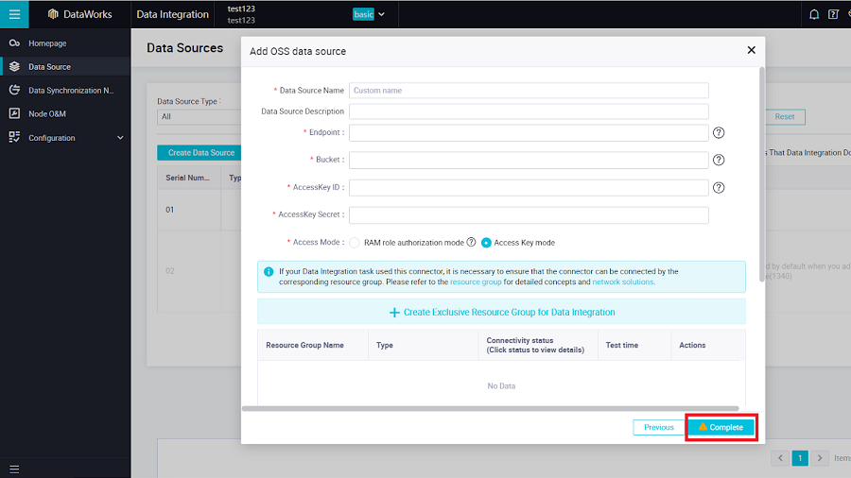Click the DataWorks logo icon

[x=53, y=14]
